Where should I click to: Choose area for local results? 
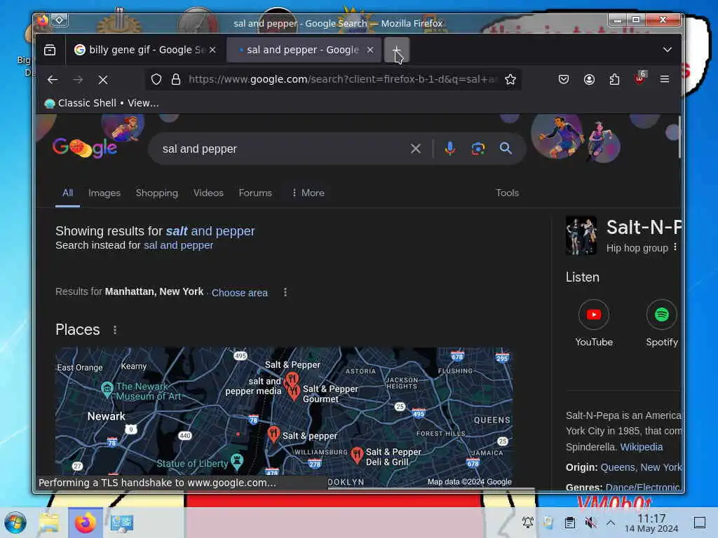coord(240,293)
